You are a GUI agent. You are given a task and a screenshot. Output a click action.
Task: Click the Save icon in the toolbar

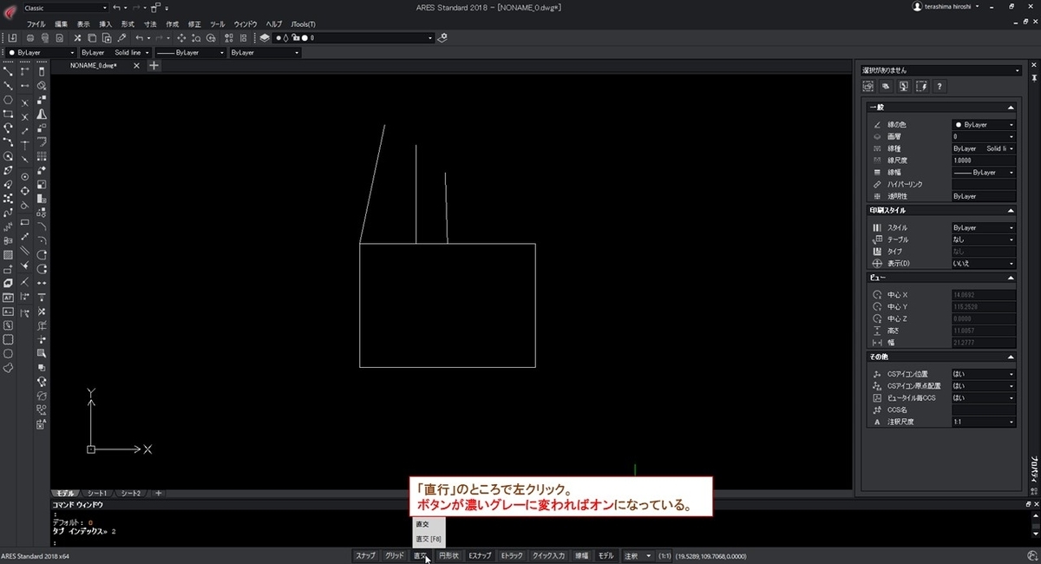point(12,37)
